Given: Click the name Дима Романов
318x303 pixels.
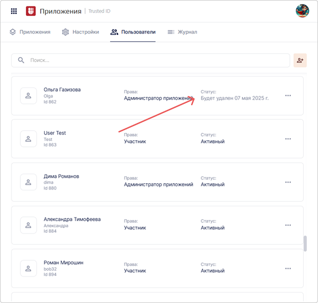Looking at the screenshot, I should (61, 176).
